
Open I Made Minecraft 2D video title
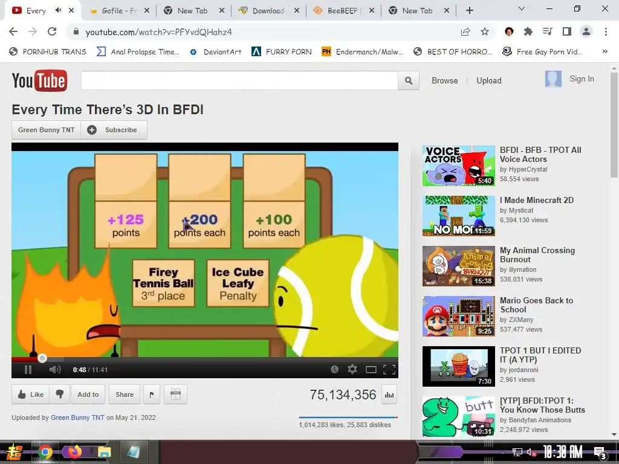(537, 200)
